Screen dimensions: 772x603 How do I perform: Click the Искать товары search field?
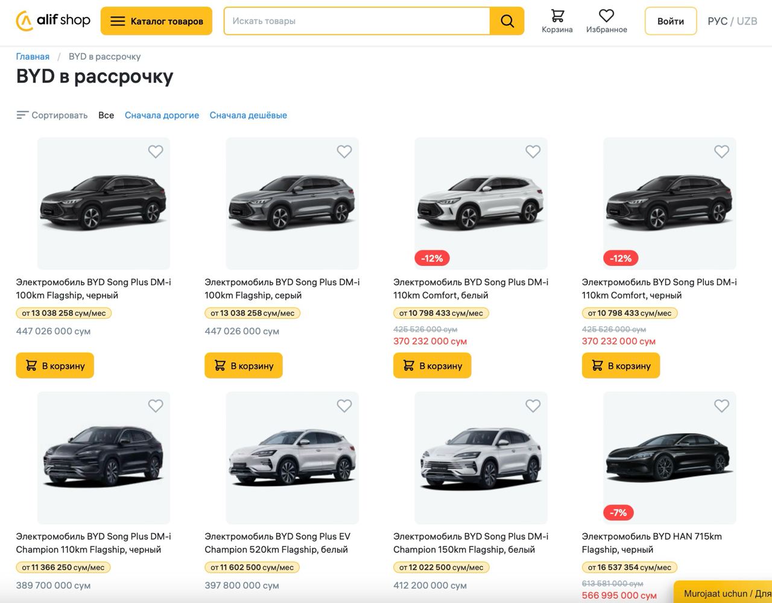pos(357,21)
